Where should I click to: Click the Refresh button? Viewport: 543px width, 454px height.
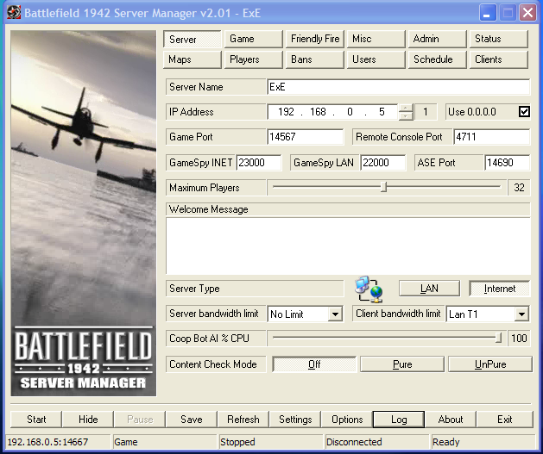pyautogui.click(x=243, y=420)
